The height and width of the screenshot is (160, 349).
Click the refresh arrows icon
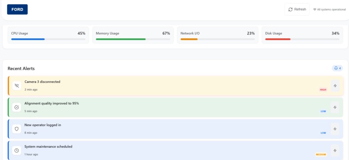pos(290,9)
